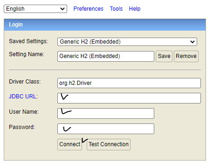Image resolution: width=213 pixels, height=168 pixels.
Task: Click the Connect button
Action: 69,144
